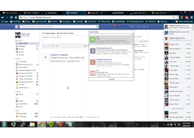Click Share on the League of Legends post
Image resolution: width=194 pixels, height=138 pixels.
[64, 117]
